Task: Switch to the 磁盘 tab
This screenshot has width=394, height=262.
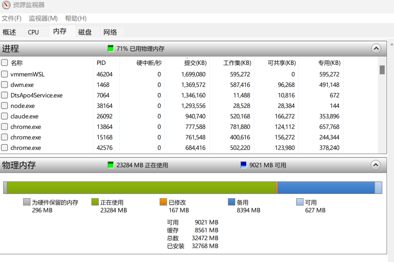Action: (85, 32)
